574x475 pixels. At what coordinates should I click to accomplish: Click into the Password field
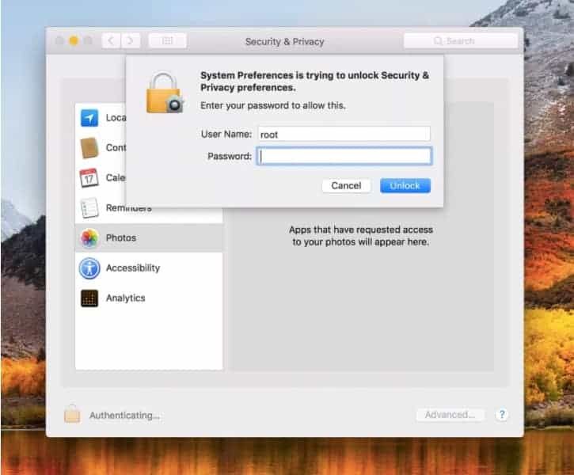344,157
